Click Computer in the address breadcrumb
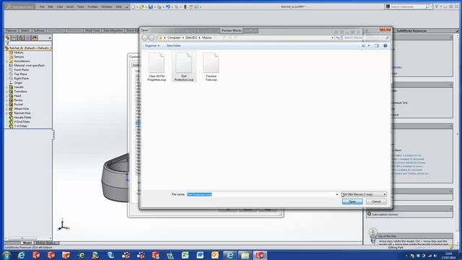Viewport: 462px width, 260px height. pos(173,38)
